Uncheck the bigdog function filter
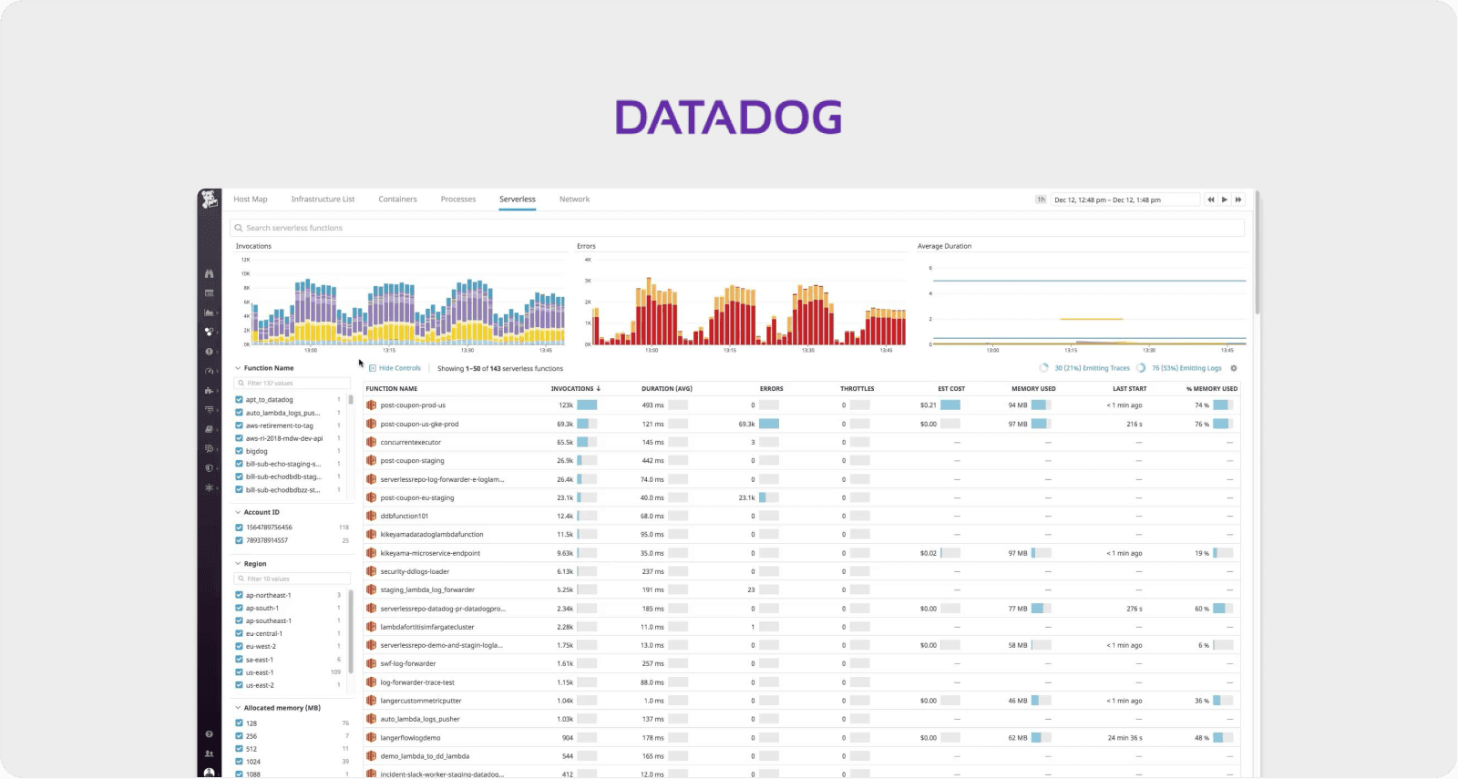 [x=239, y=451]
